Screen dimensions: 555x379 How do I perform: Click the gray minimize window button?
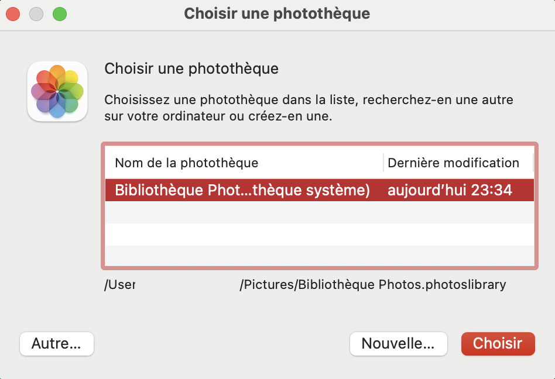pyautogui.click(x=36, y=13)
